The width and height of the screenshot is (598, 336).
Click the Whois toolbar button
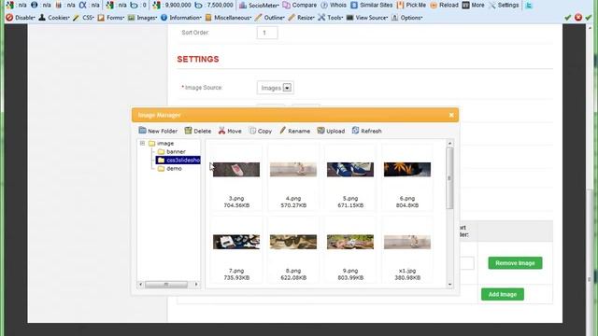[334, 6]
